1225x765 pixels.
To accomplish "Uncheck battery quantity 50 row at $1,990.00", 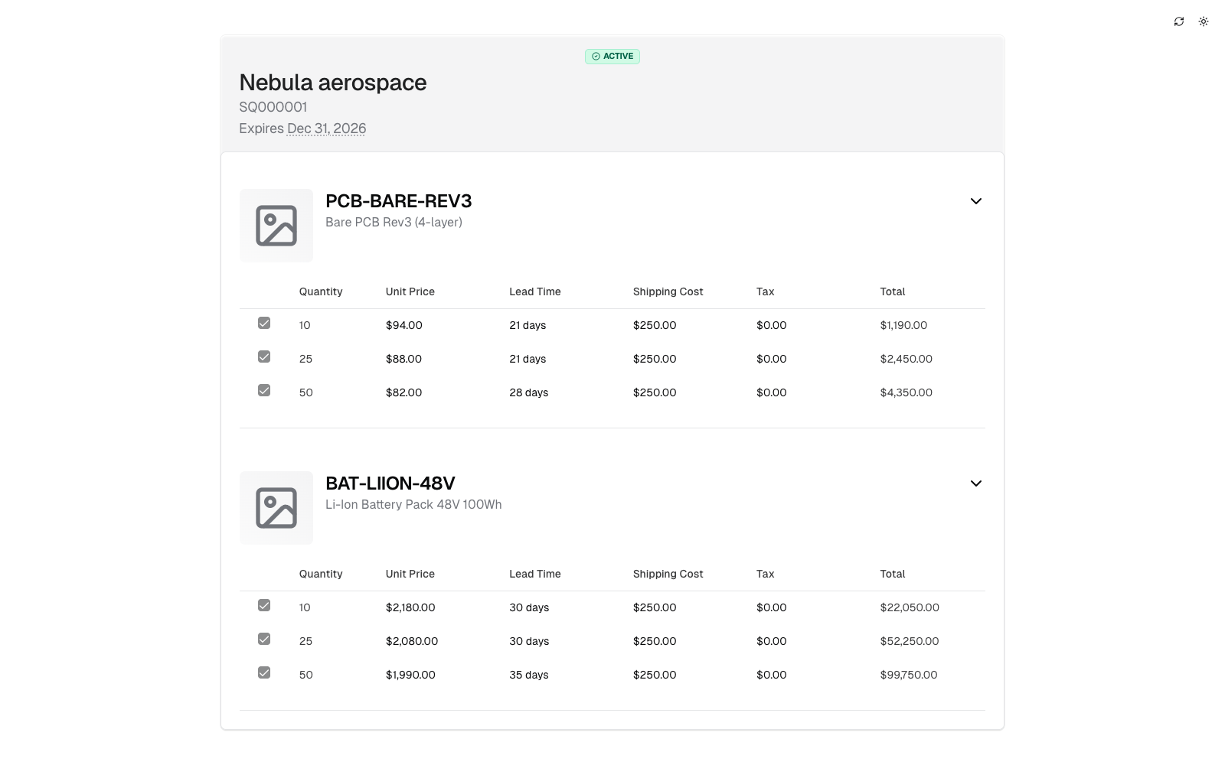I will (x=264, y=672).
